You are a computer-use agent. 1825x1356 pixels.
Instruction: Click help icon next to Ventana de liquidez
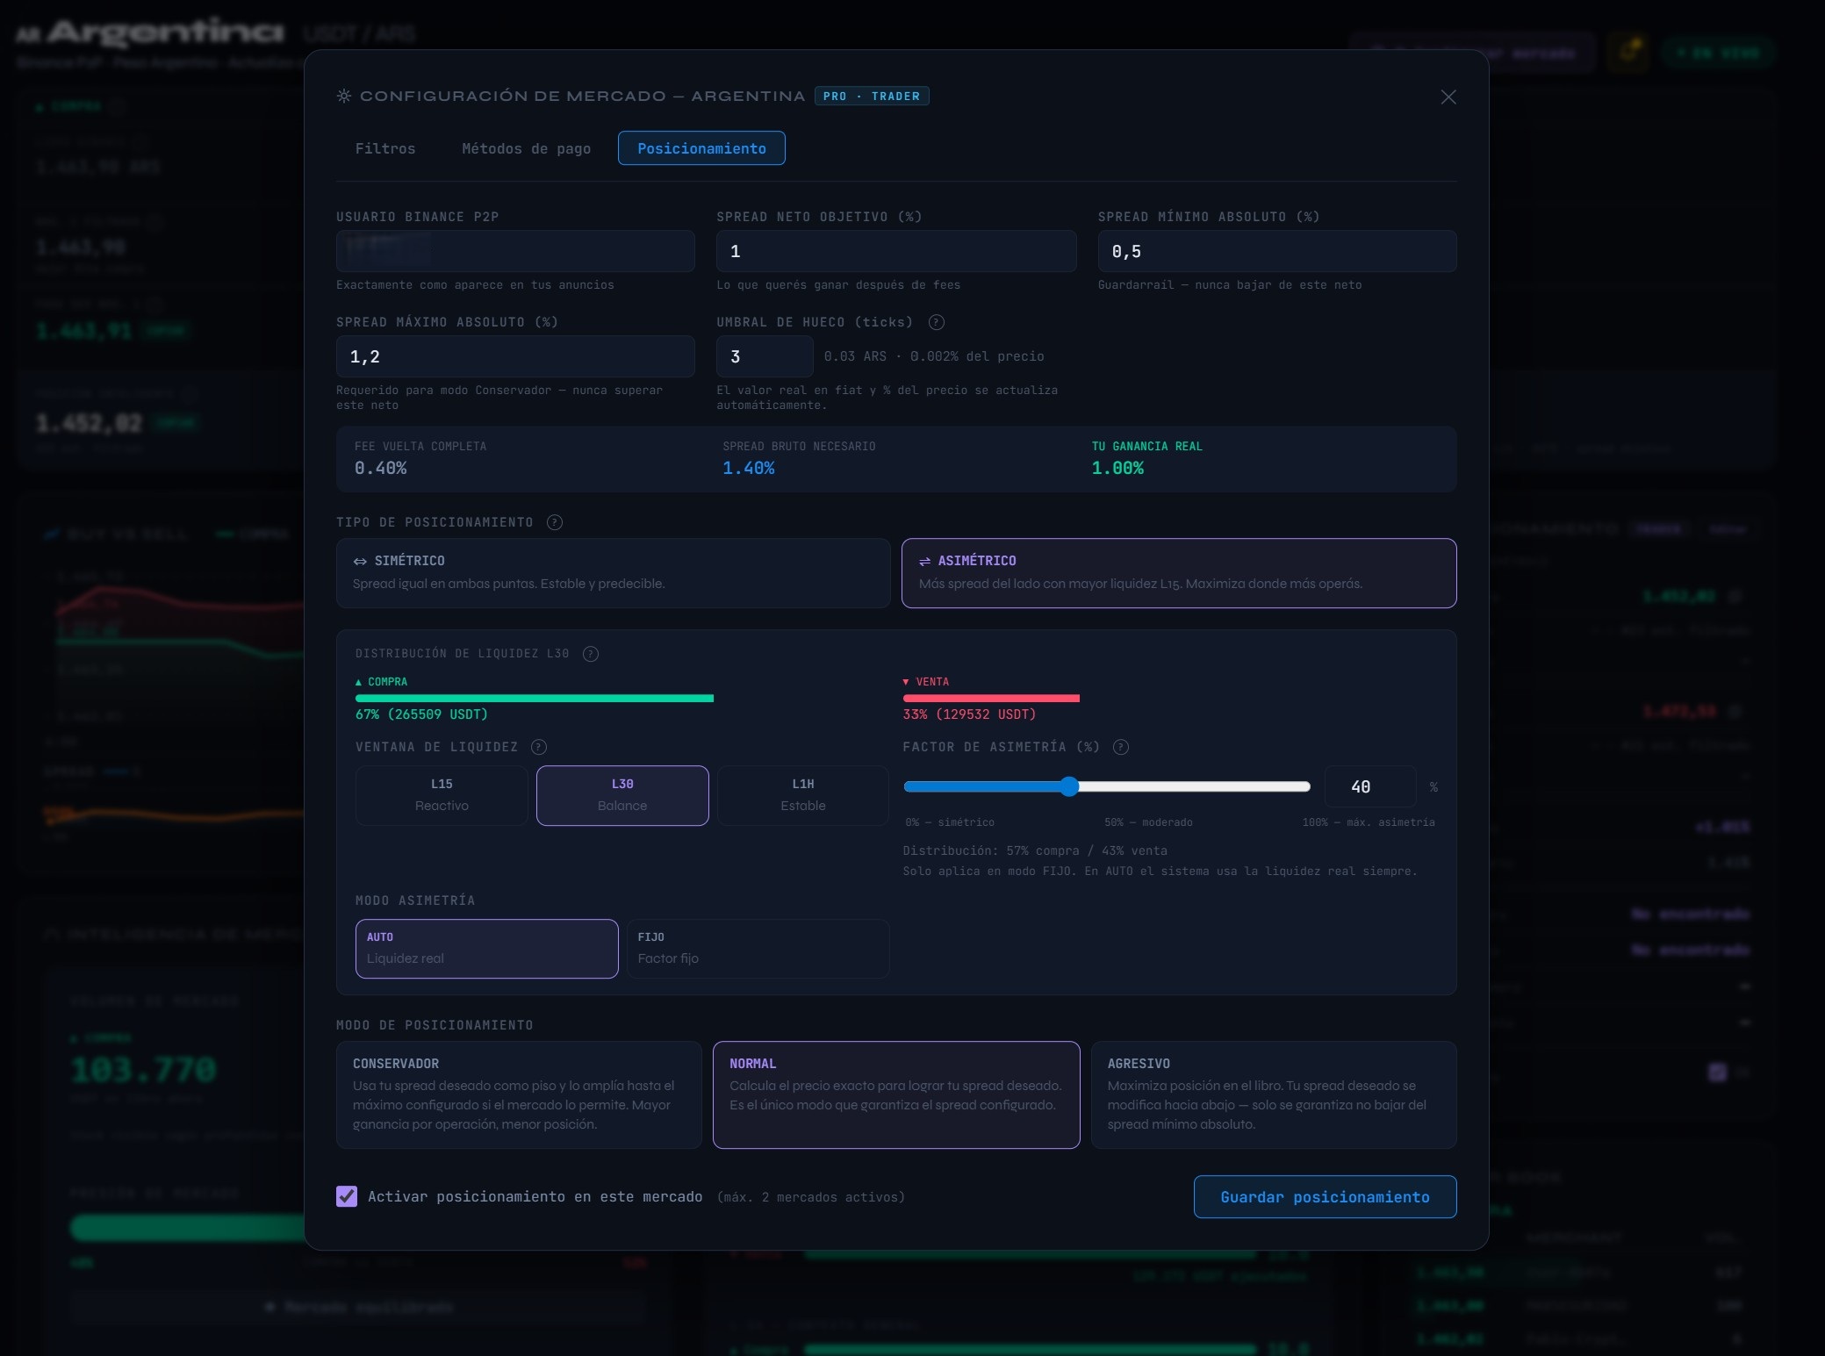click(x=539, y=747)
